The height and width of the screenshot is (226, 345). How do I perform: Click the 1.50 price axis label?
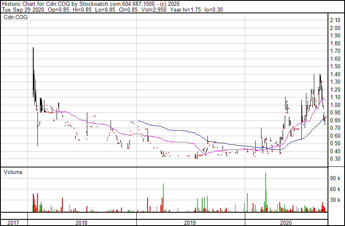pyautogui.click(x=335, y=67)
